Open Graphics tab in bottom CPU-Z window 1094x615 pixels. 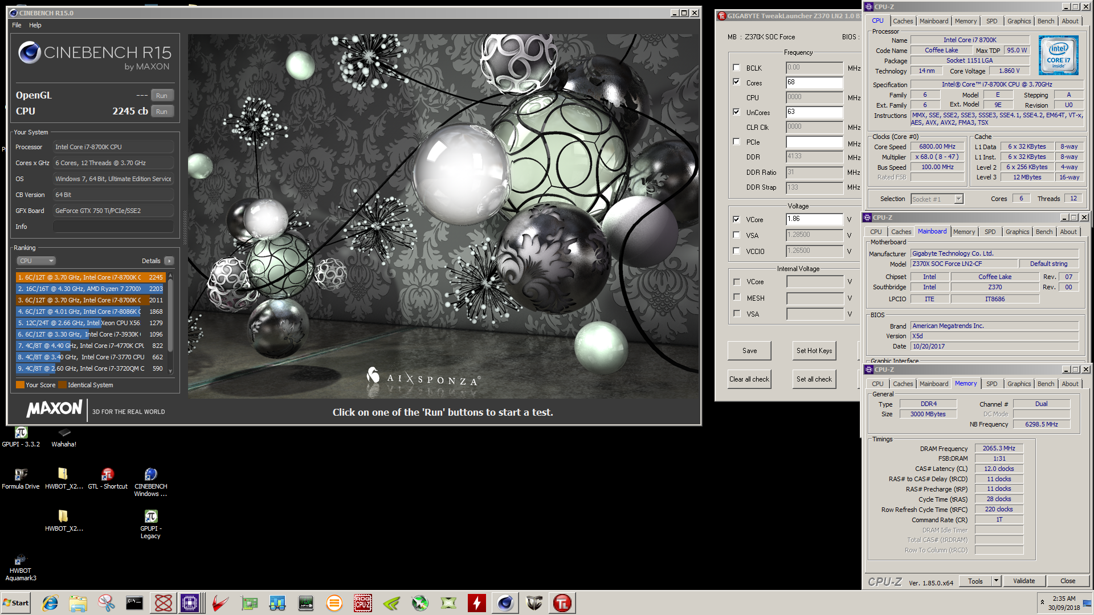tap(1019, 384)
